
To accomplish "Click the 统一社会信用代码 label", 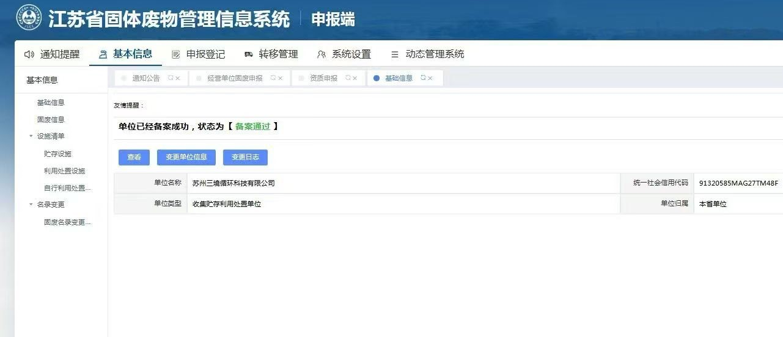I will point(660,183).
